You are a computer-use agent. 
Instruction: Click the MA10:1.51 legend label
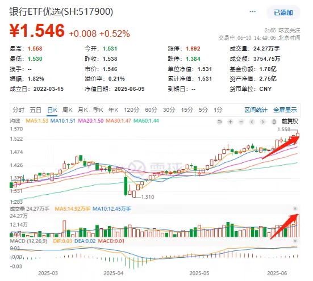tap(63, 121)
